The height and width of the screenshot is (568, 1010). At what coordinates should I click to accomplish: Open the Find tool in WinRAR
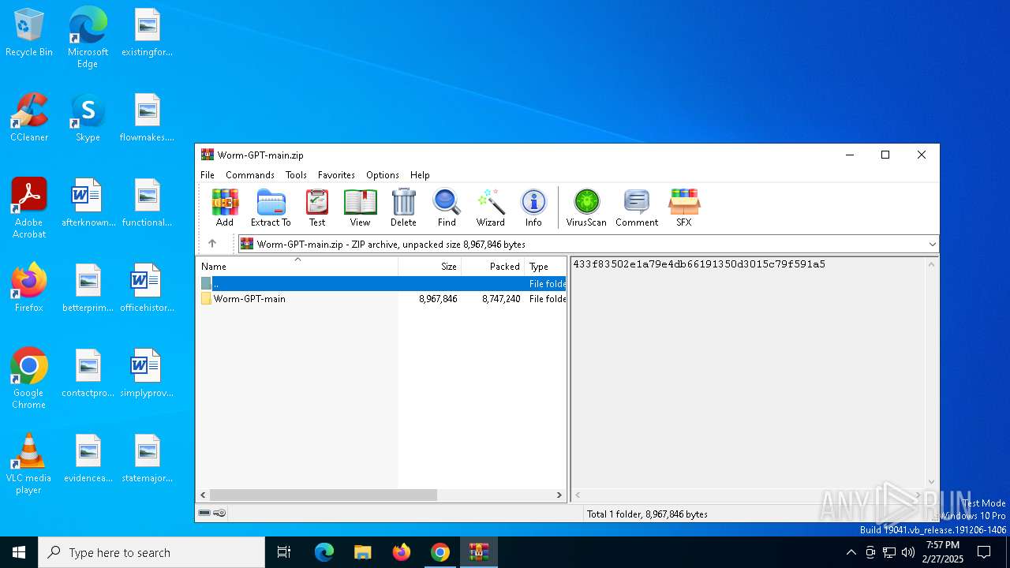[x=447, y=208]
